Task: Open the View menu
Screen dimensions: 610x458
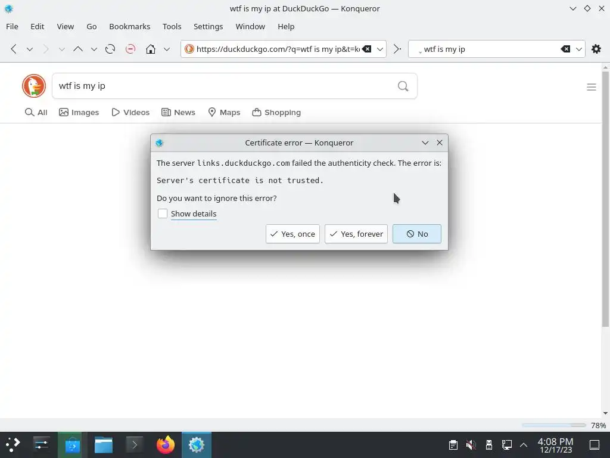Action: (x=66, y=26)
